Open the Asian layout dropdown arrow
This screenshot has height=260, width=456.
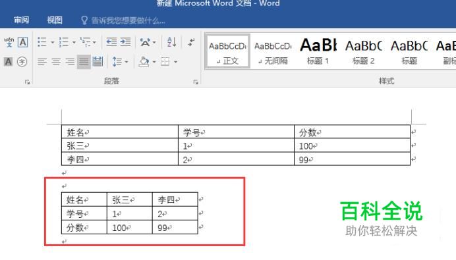154,42
